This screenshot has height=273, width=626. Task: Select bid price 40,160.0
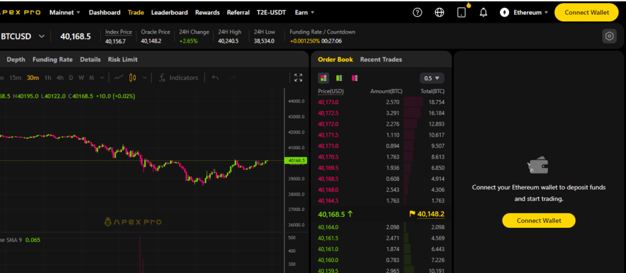(x=328, y=260)
